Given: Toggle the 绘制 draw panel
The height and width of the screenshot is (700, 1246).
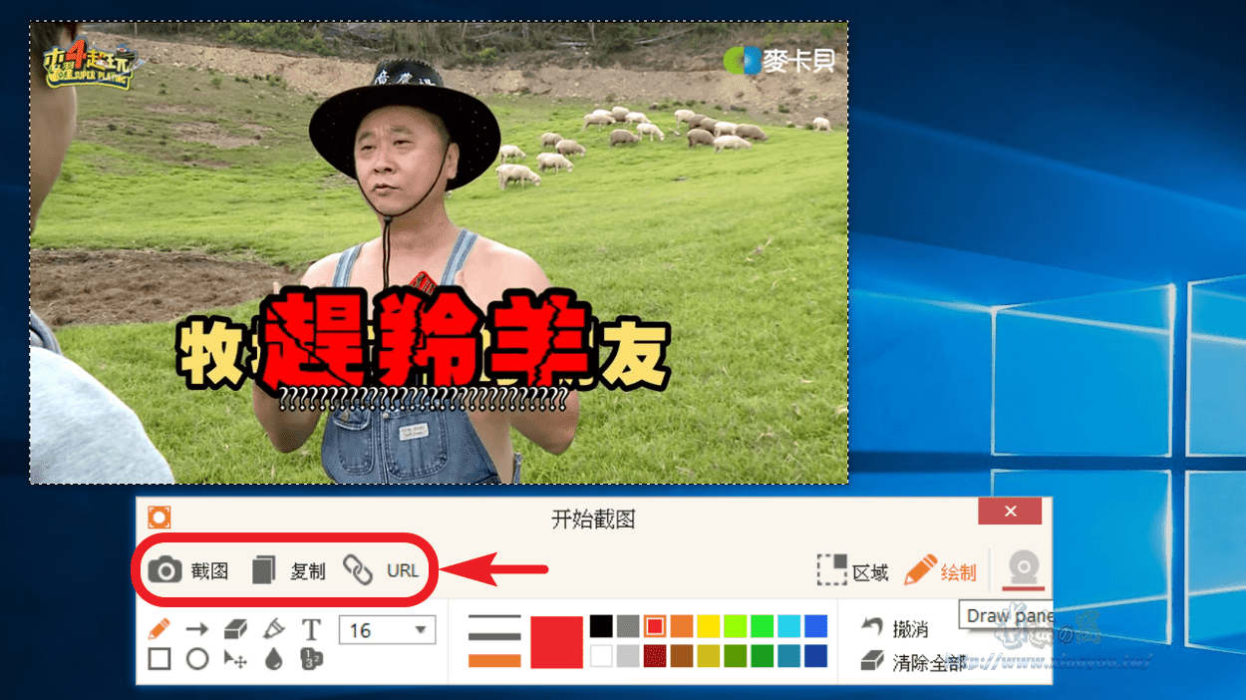Looking at the screenshot, I should pos(940,571).
